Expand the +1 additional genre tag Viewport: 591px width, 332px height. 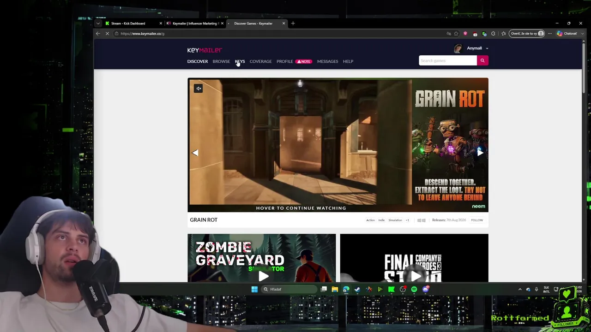[x=407, y=220]
